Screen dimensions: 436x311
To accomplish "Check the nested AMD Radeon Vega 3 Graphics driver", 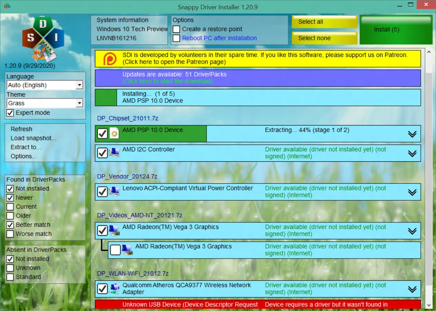I will 115,250.
